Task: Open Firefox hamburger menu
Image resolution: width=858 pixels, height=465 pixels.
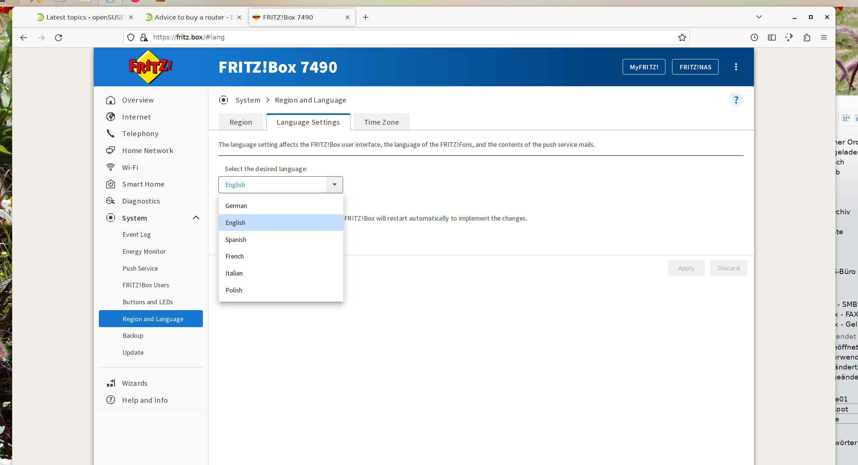Action: coord(824,37)
